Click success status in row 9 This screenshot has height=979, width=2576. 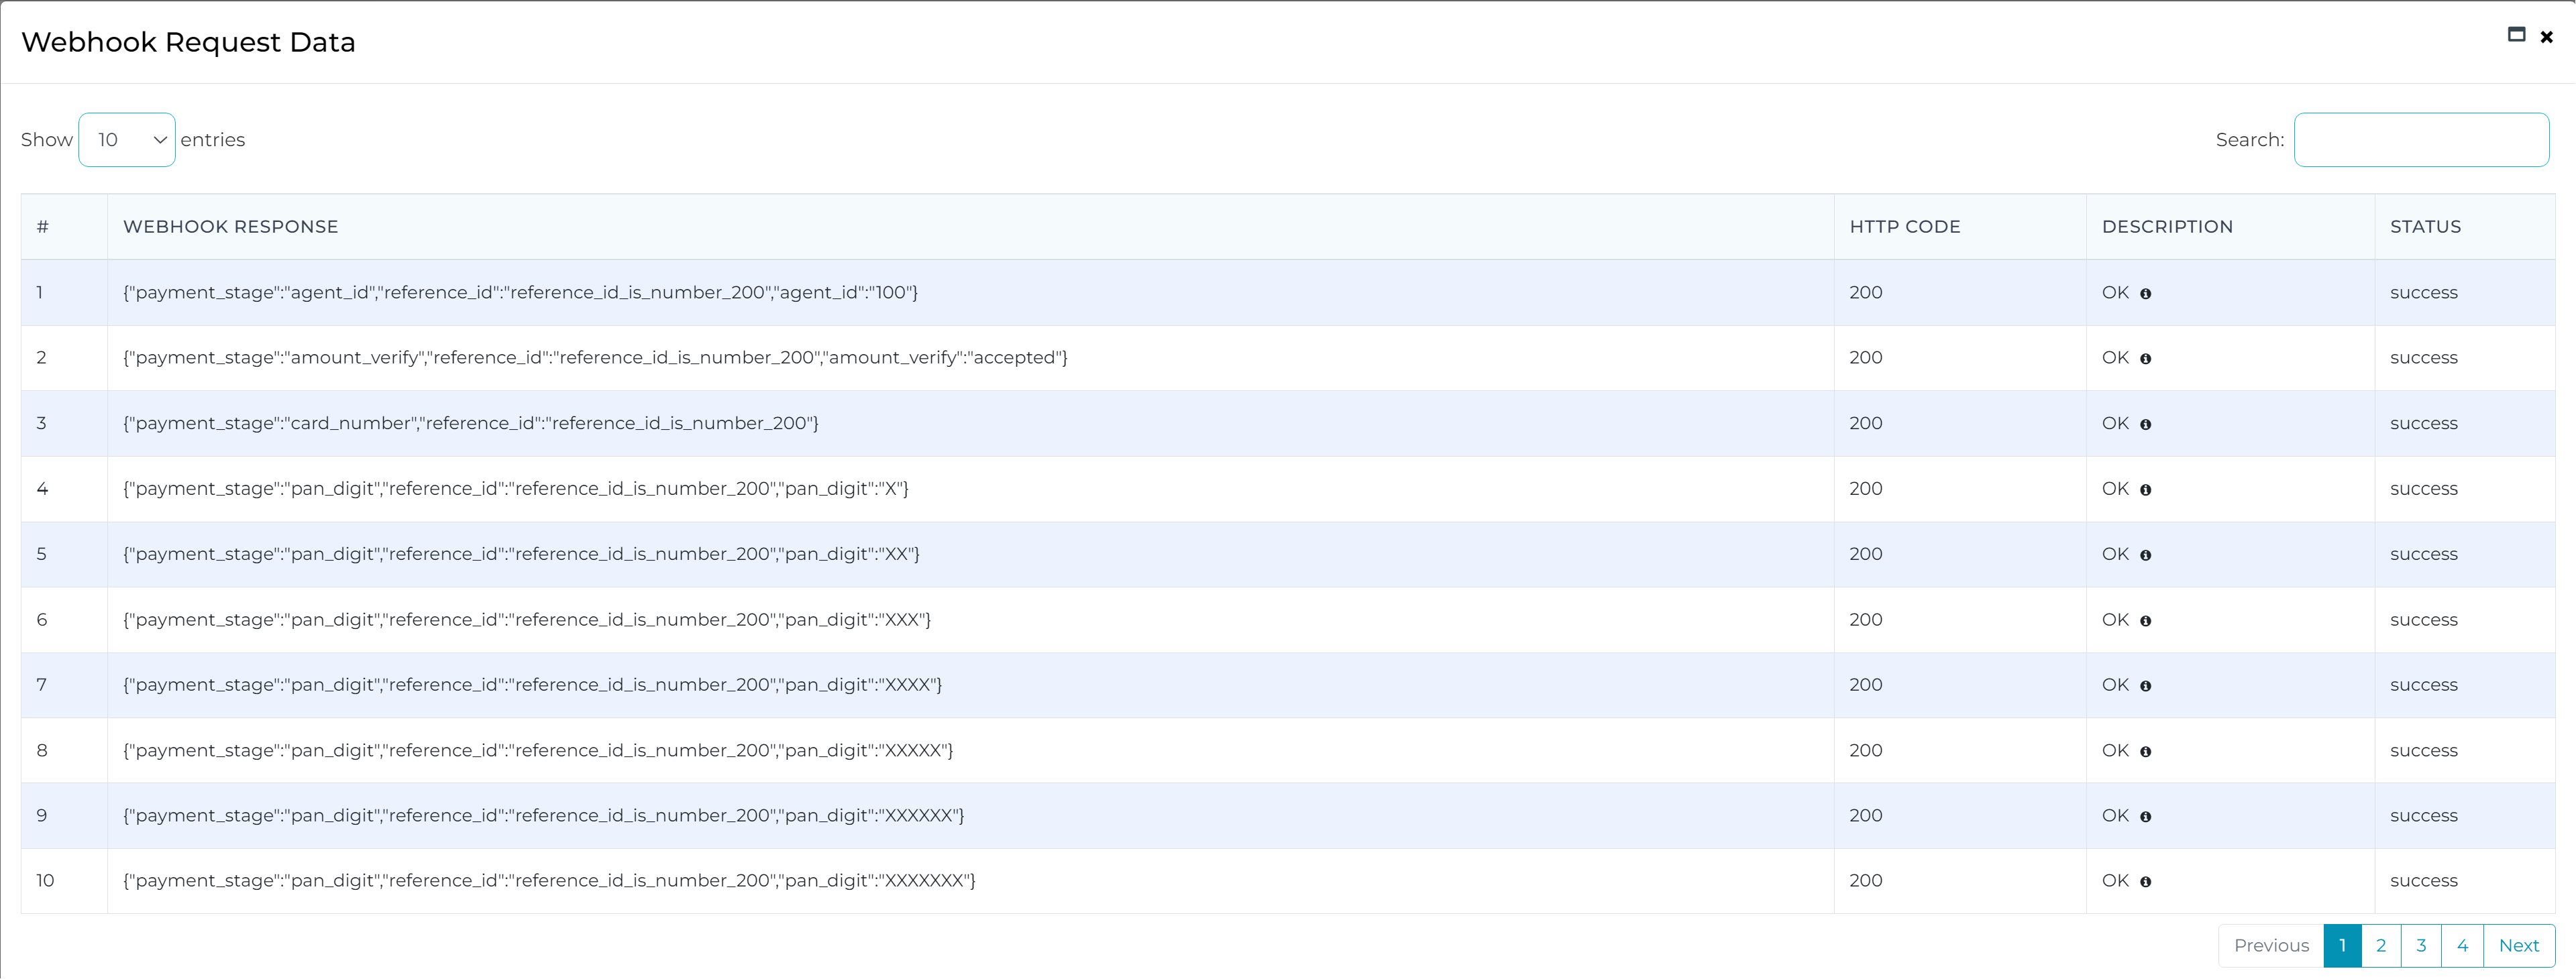(2424, 816)
